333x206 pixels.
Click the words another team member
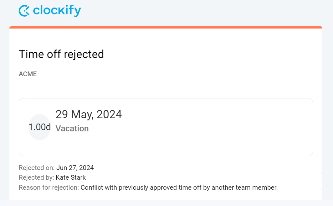point(245,188)
